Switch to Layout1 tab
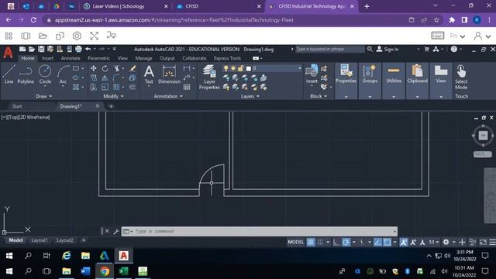The width and height of the screenshot is (496, 279). [40, 240]
